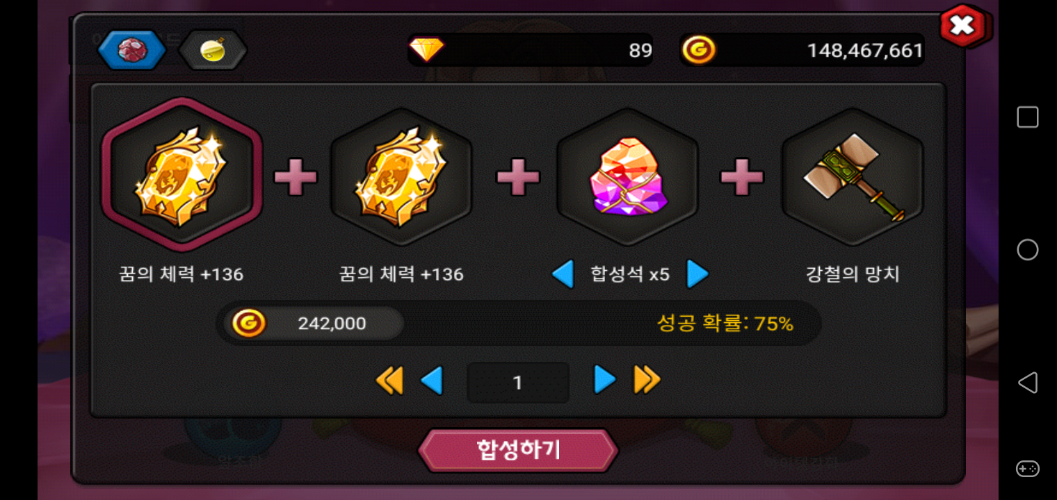The height and width of the screenshot is (500, 1057).
Task: Tap the 합성석 fusion stone slot
Action: [x=627, y=176]
